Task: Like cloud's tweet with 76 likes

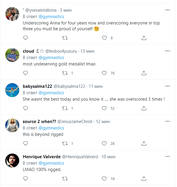Action: (104, 73)
